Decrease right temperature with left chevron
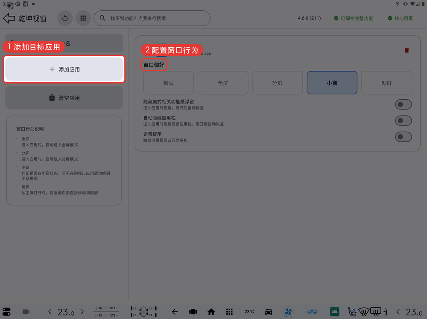The width and height of the screenshot is (427, 319). click(398, 312)
